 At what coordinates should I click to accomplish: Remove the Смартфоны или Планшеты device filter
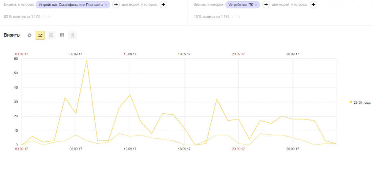pos(106,5)
